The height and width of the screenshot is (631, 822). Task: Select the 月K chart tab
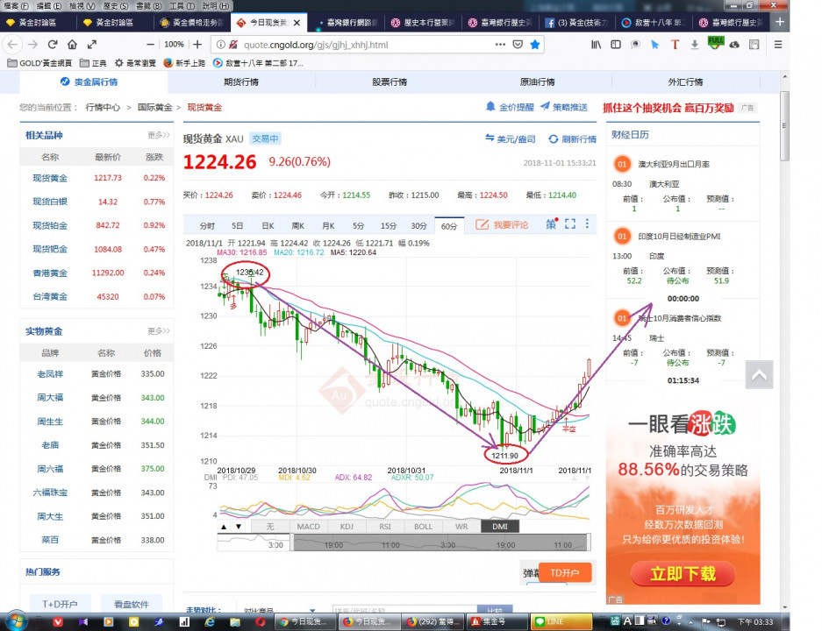[328, 226]
